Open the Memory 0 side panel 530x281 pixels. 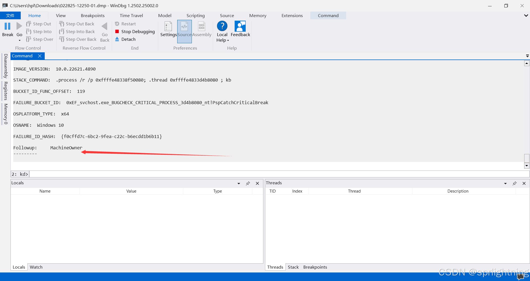[6, 114]
